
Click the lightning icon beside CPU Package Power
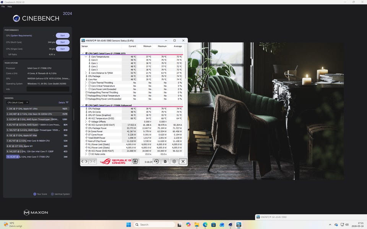[x=86, y=128]
